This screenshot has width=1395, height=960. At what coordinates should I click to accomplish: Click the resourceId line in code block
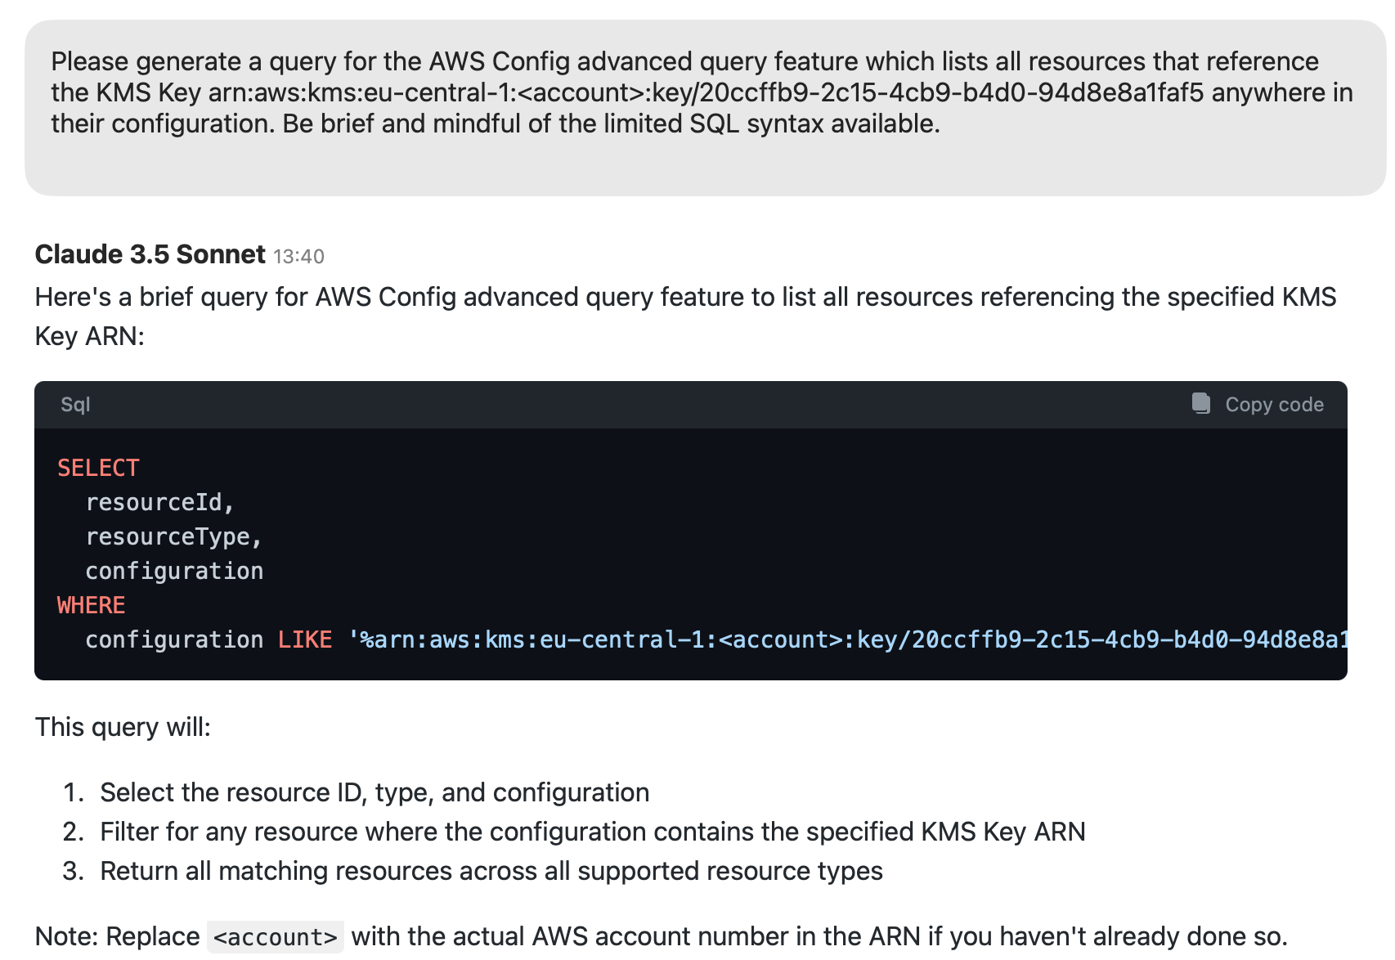click(x=160, y=502)
